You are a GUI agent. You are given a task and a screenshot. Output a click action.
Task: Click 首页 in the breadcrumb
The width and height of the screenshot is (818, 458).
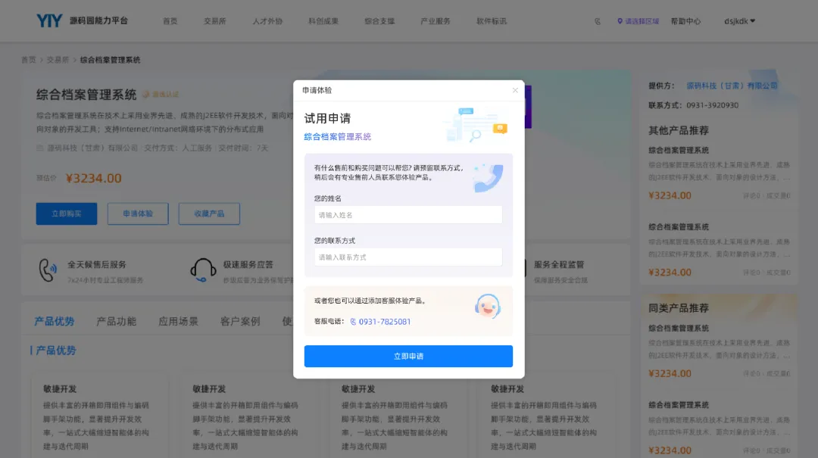(29, 60)
